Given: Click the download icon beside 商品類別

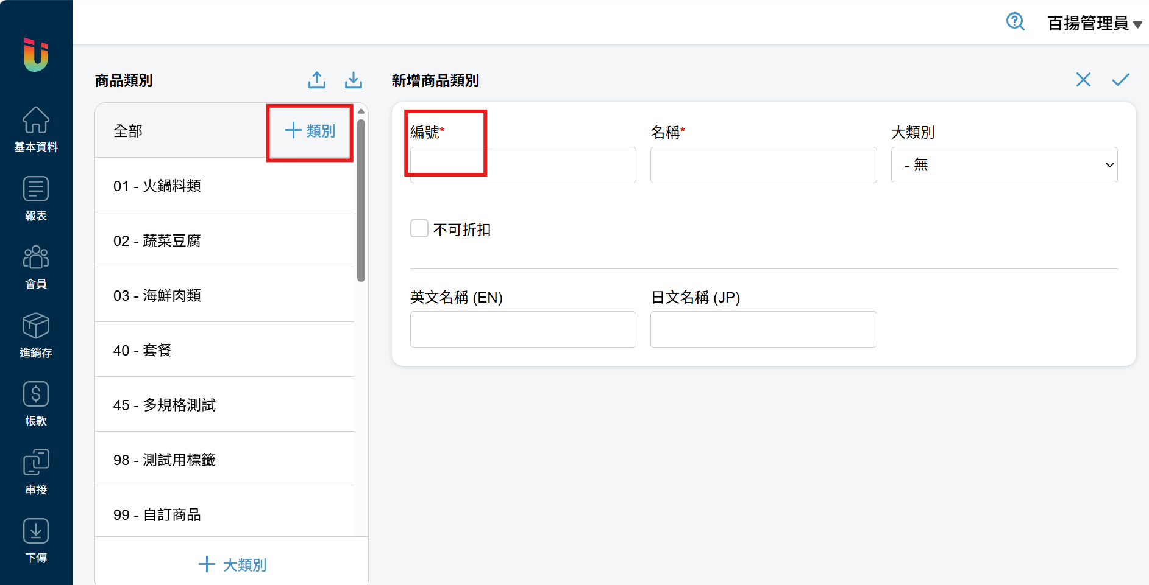Looking at the screenshot, I should 354,80.
